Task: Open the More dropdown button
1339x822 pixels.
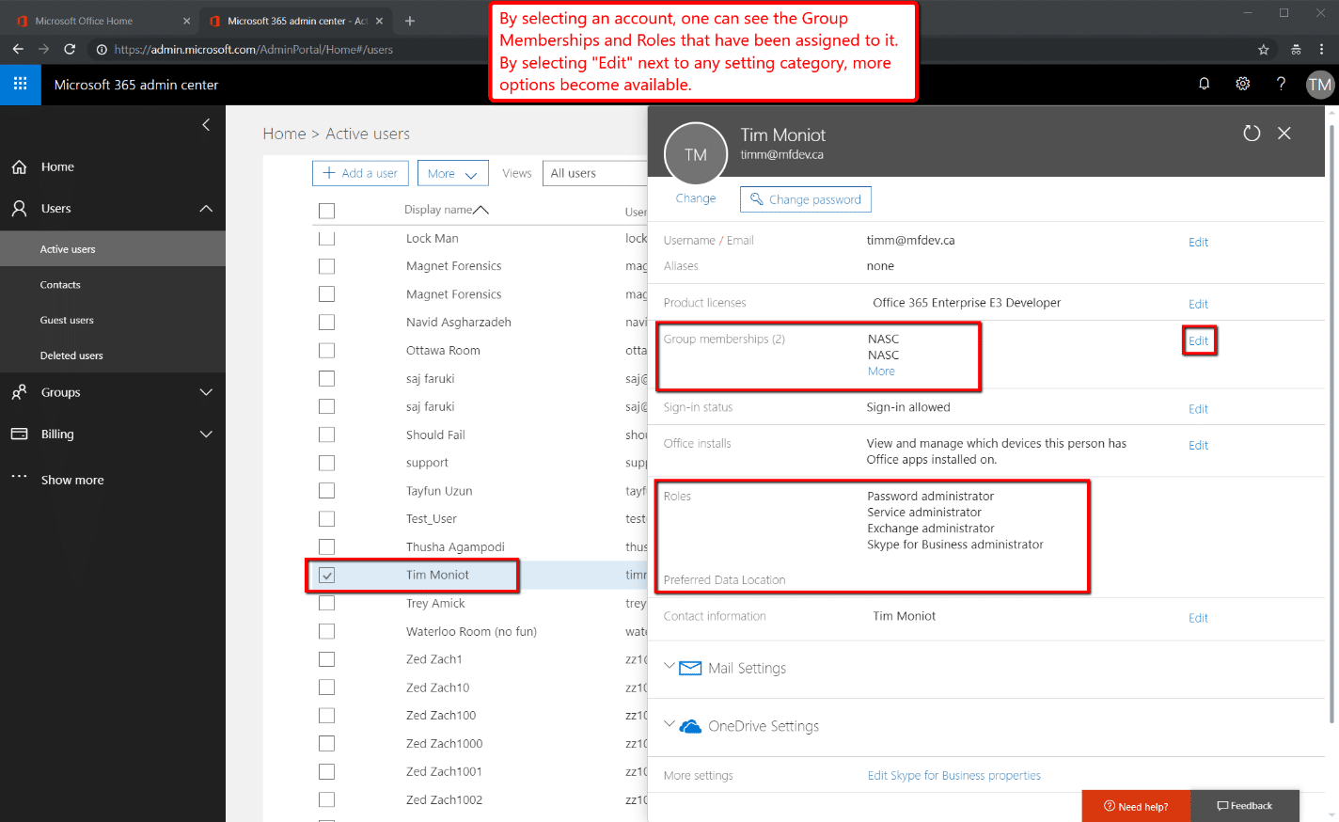Action: coord(453,173)
